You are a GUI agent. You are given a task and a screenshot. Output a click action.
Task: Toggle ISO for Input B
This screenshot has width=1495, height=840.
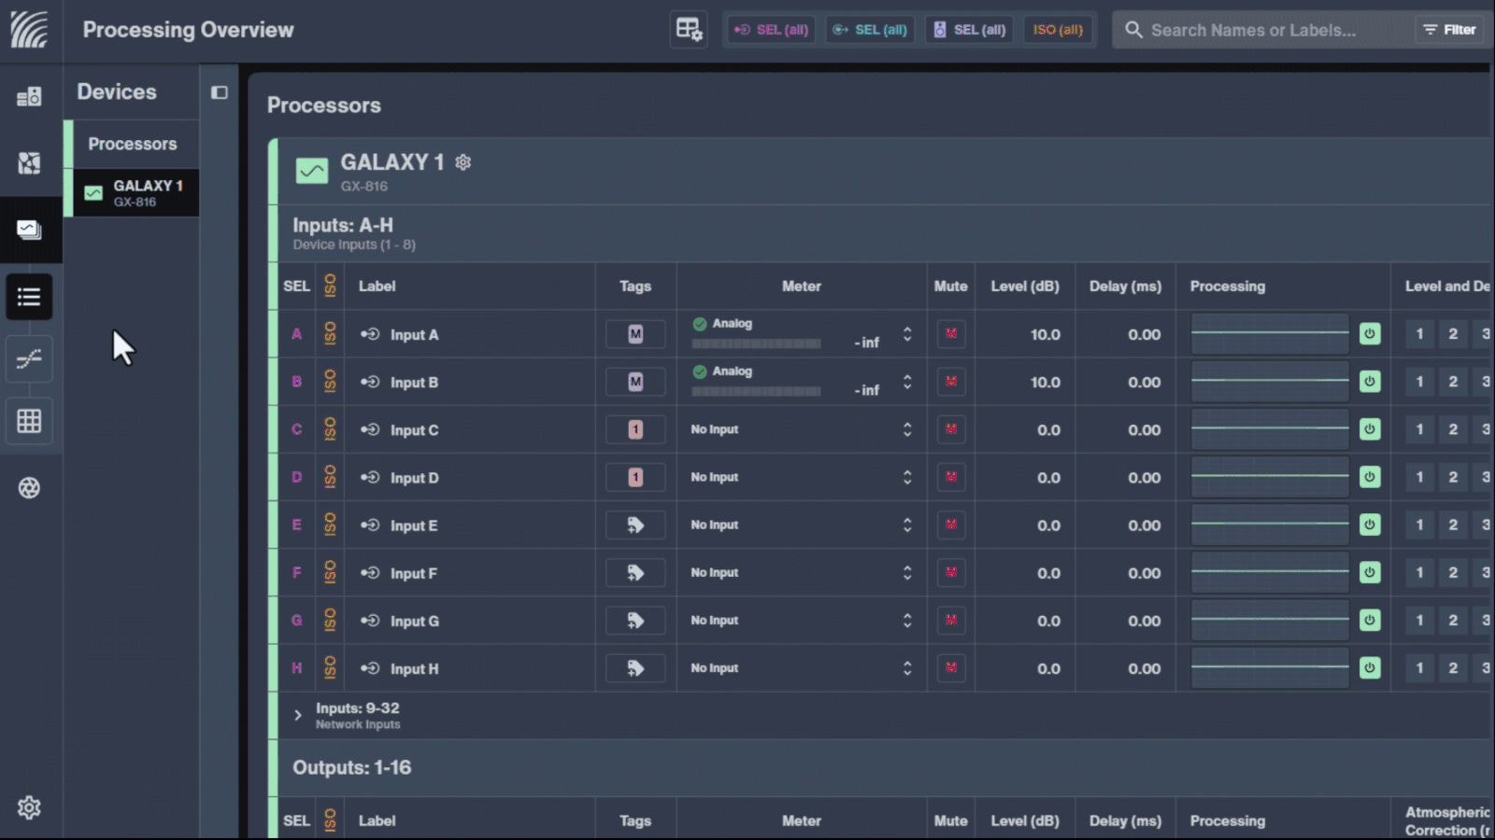click(330, 382)
